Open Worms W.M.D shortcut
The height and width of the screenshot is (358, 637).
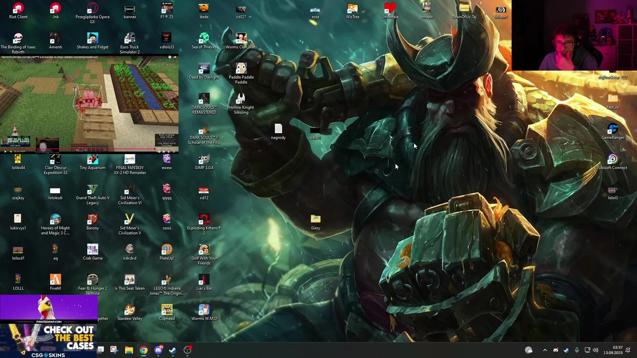click(204, 313)
